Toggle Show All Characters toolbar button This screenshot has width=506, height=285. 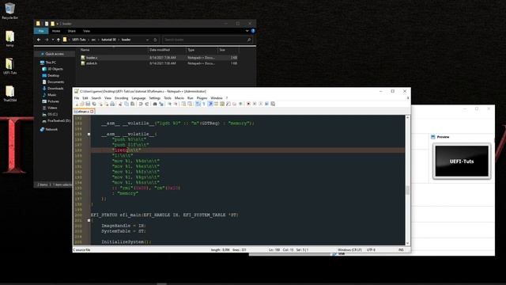point(204,104)
